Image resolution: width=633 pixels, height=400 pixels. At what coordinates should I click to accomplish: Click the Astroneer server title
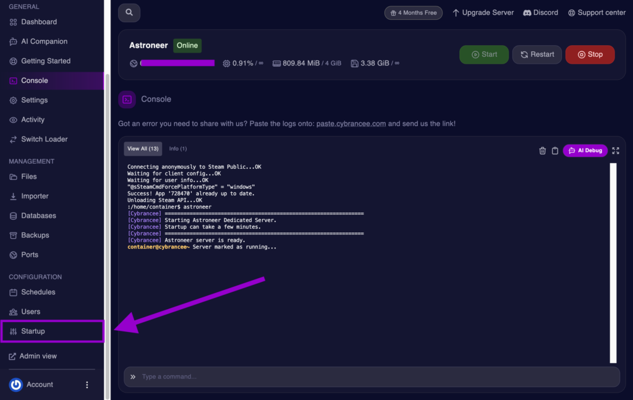click(x=148, y=45)
